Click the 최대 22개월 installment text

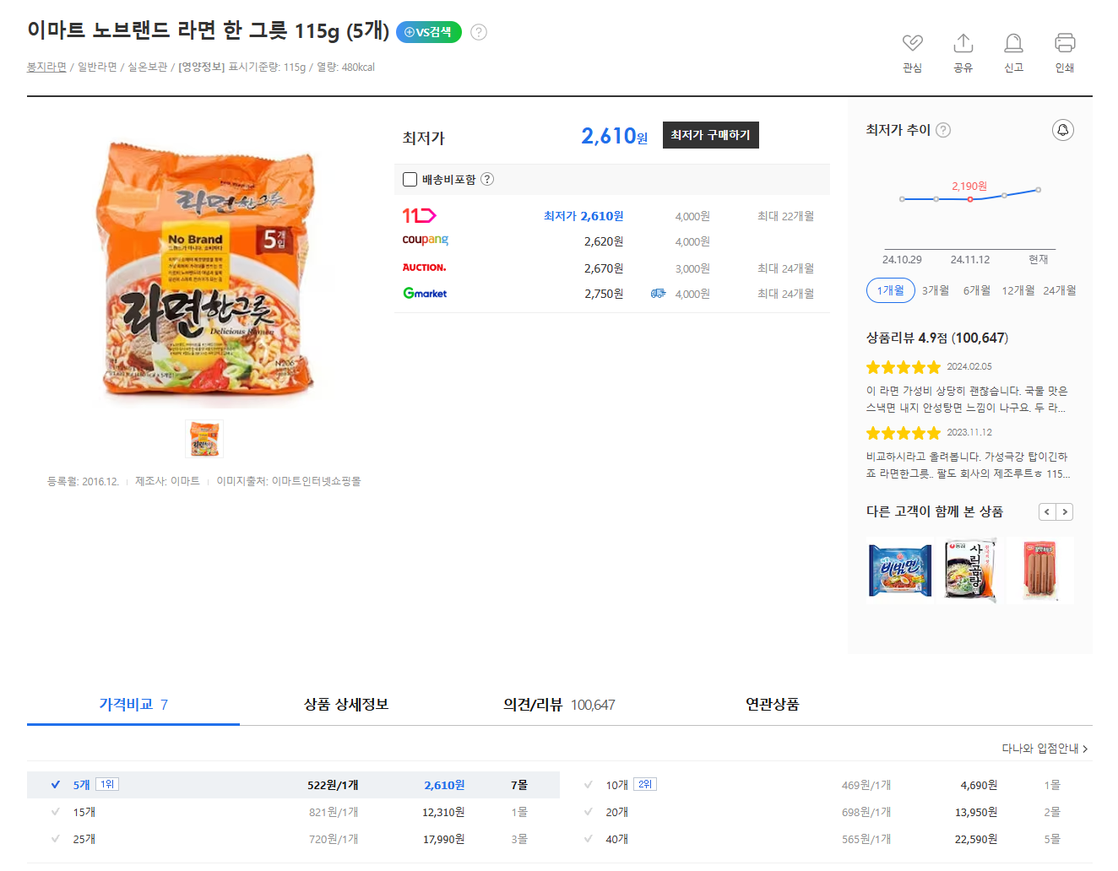pos(785,216)
